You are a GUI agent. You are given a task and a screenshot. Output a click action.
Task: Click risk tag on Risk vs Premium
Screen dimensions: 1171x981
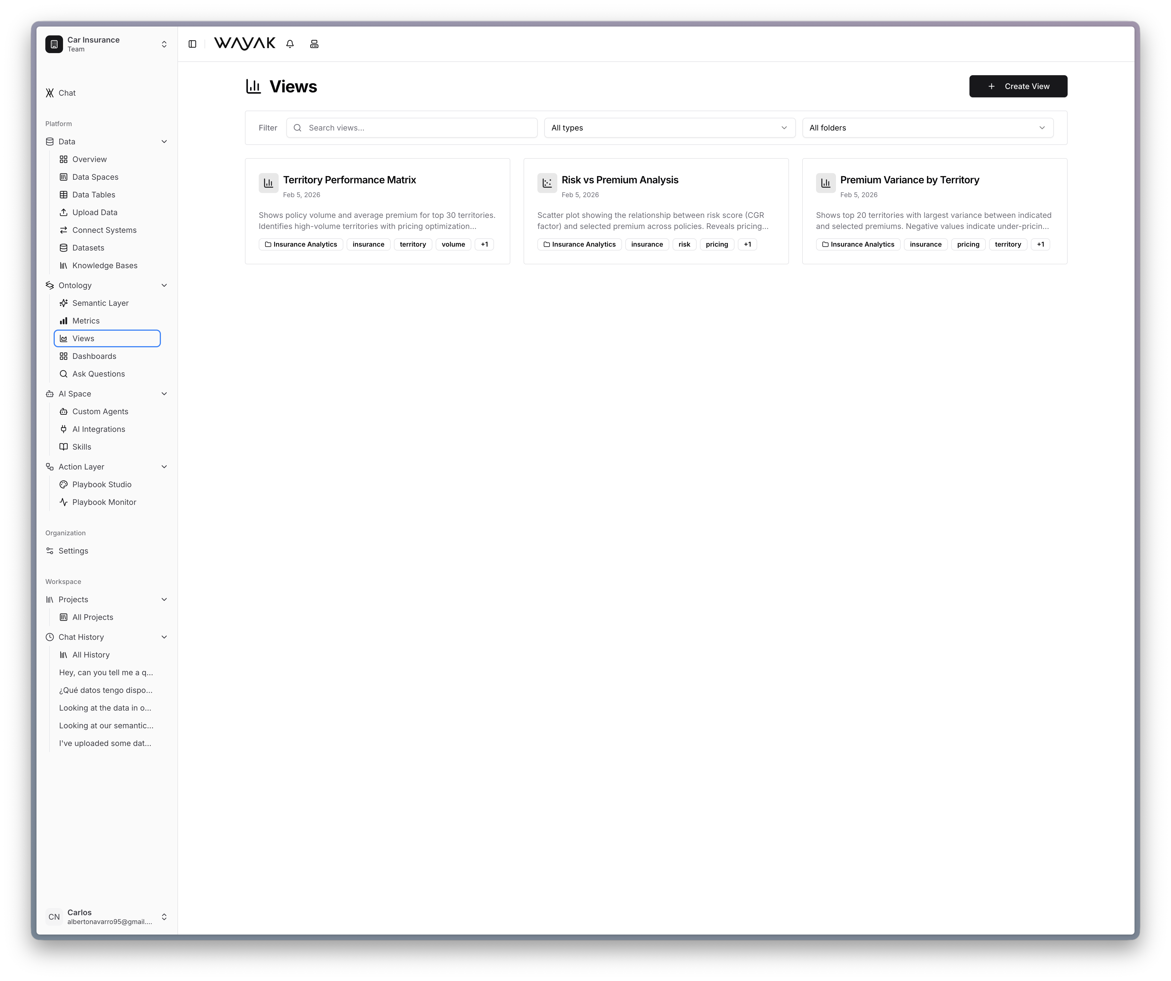[x=684, y=244]
